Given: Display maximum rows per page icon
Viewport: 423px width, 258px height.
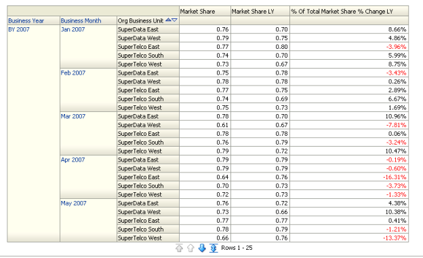Looking at the screenshot, I should pos(214,248).
